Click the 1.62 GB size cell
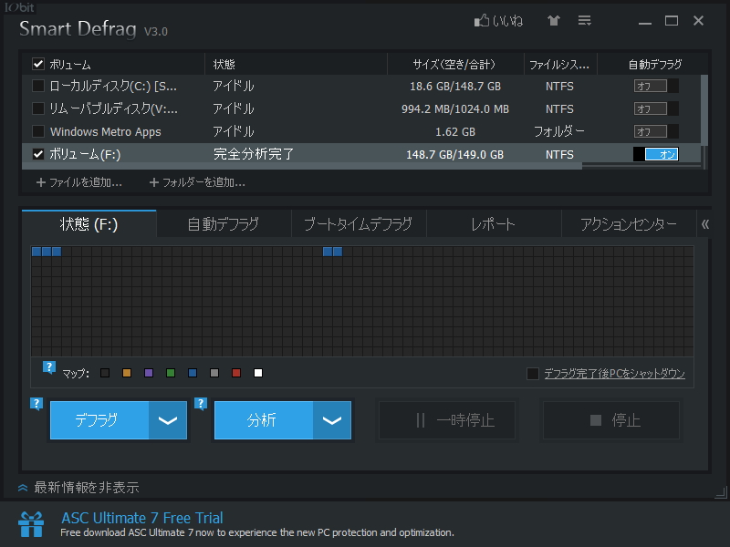The height and width of the screenshot is (547, 730). tap(455, 131)
